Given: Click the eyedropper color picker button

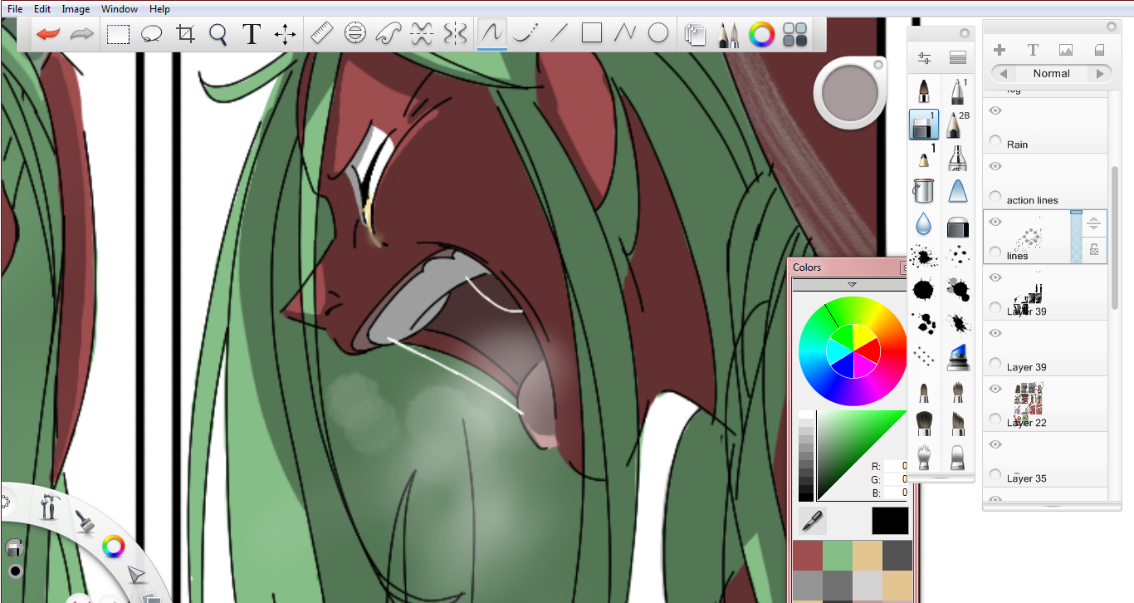Looking at the screenshot, I should 813,521.
